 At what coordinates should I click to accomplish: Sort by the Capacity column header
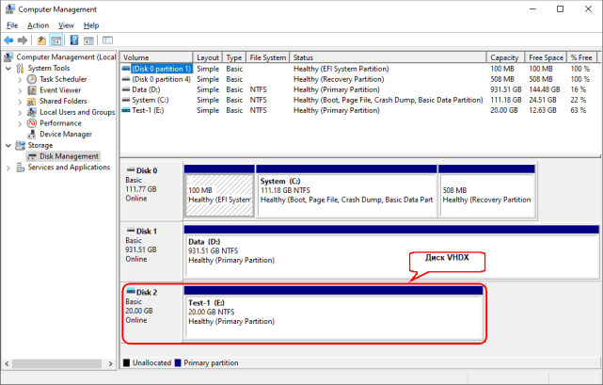click(505, 57)
